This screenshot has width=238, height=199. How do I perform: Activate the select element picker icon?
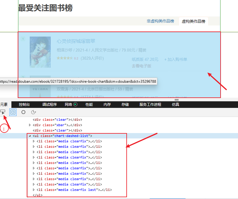point(3,112)
